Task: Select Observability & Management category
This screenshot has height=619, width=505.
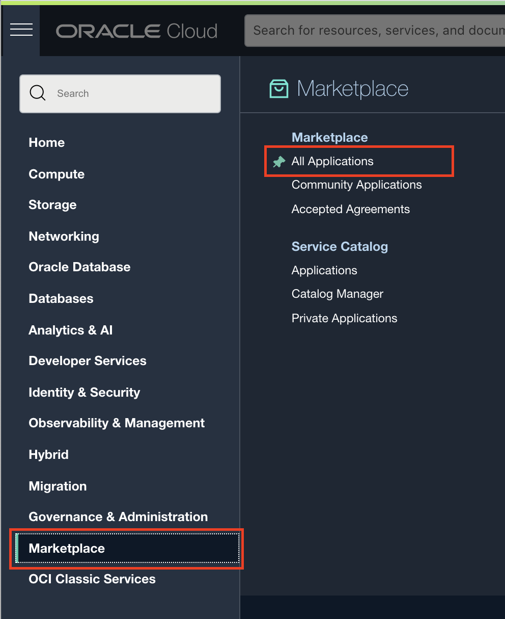Action: [117, 423]
